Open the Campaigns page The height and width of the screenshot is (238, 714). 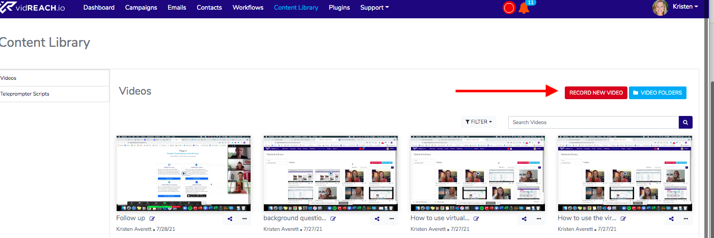pos(141,8)
